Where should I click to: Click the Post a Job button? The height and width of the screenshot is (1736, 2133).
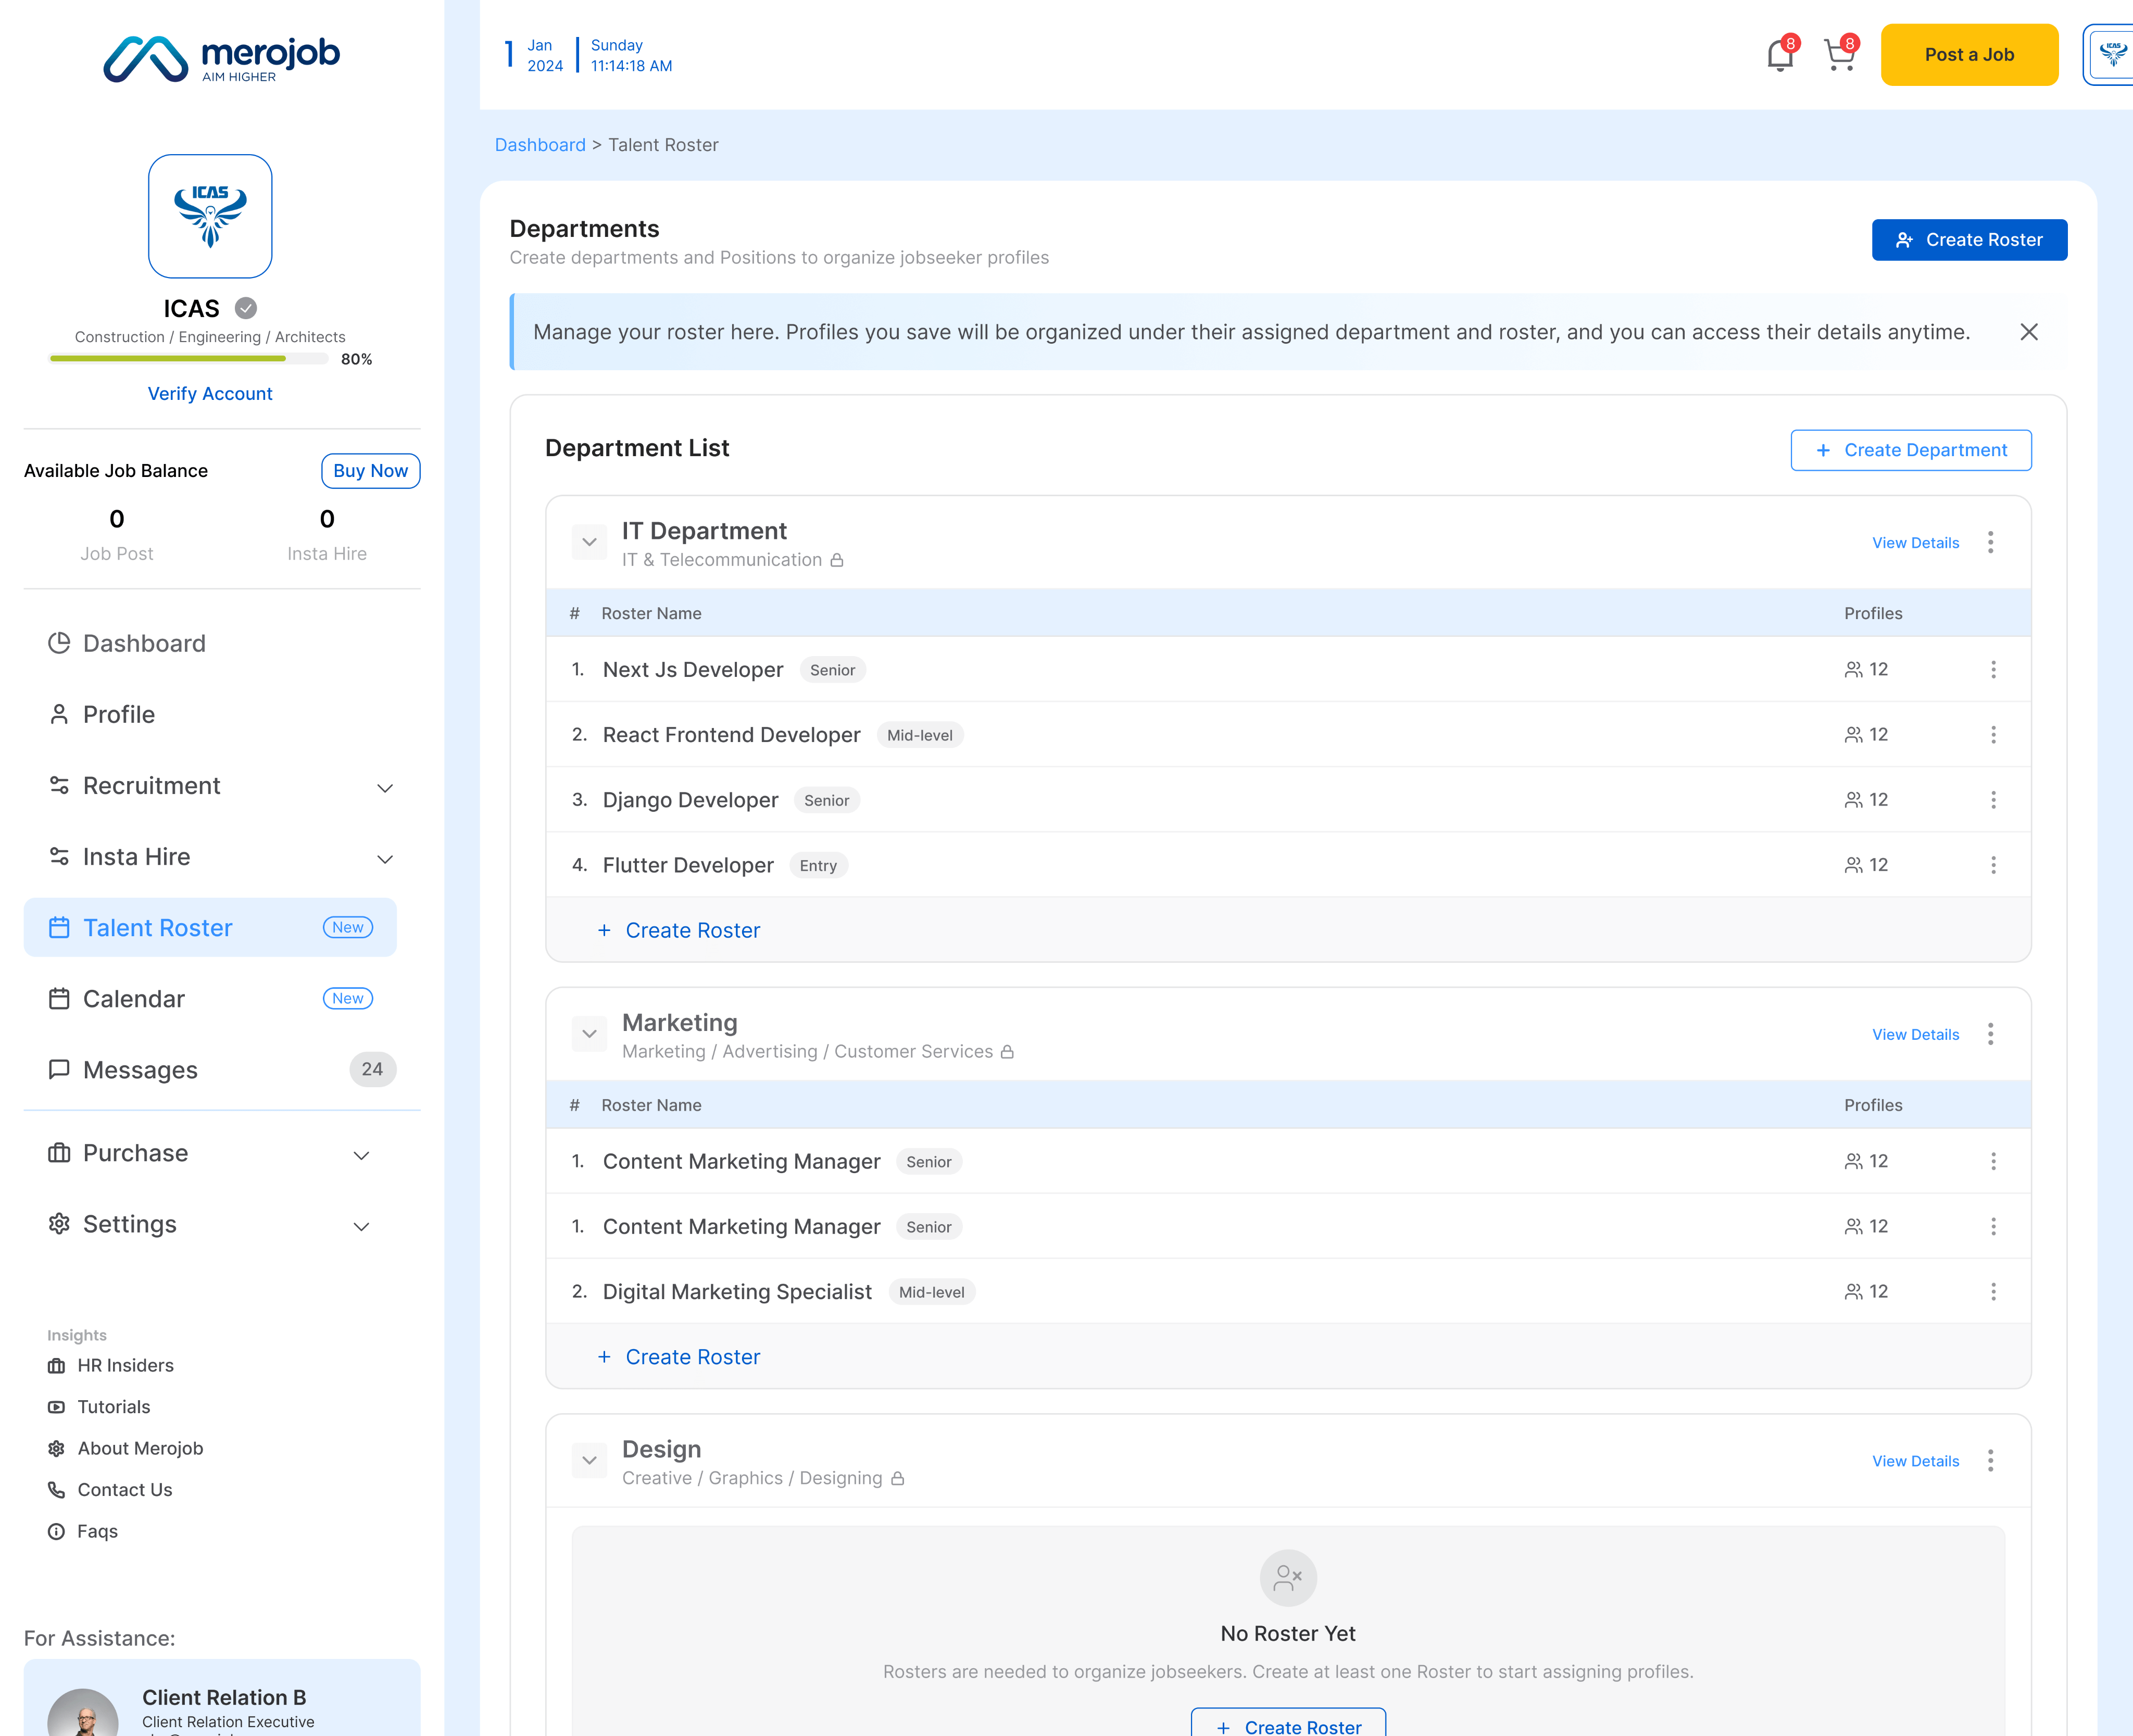[x=1968, y=55]
